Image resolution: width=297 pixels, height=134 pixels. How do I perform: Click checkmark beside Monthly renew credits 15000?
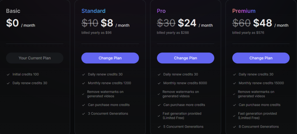pyautogui.click(x=234, y=83)
